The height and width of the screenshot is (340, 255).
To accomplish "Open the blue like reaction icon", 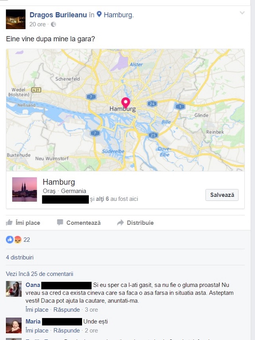I will [10, 240].
